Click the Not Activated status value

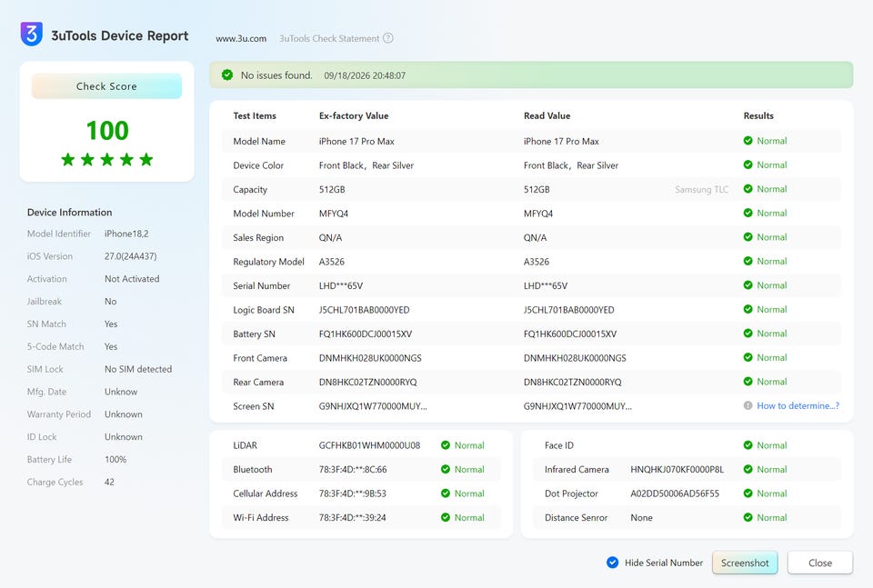coord(132,279)
